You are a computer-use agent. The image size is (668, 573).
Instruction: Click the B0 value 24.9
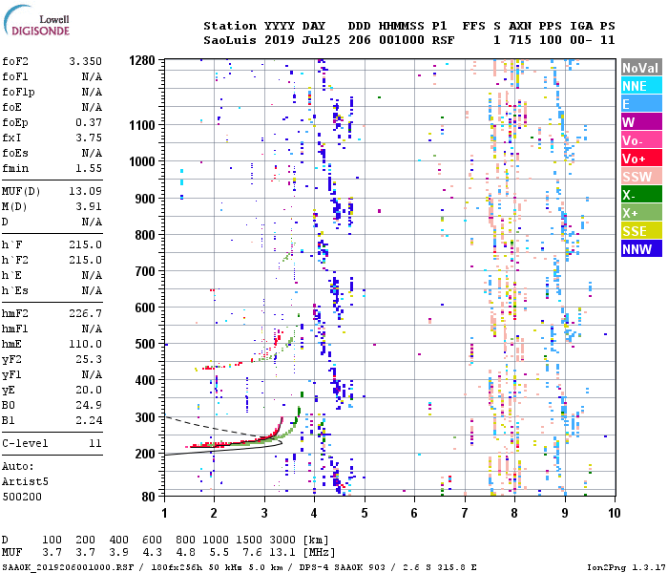pyautogui.click(x=89, y=406)
